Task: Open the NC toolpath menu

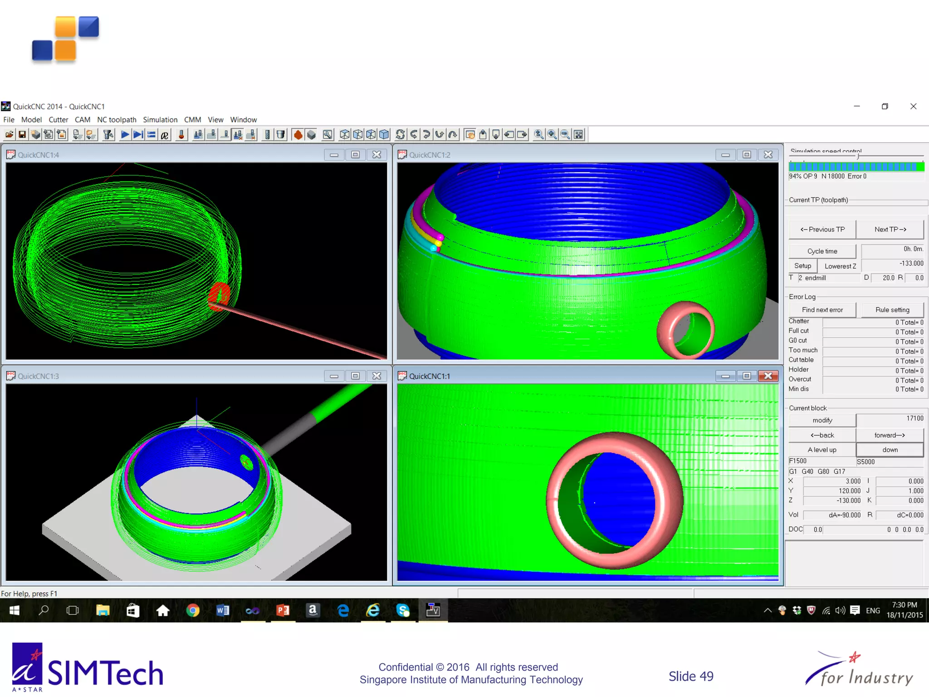Action: pyautogui.click(x=117, y=120)
